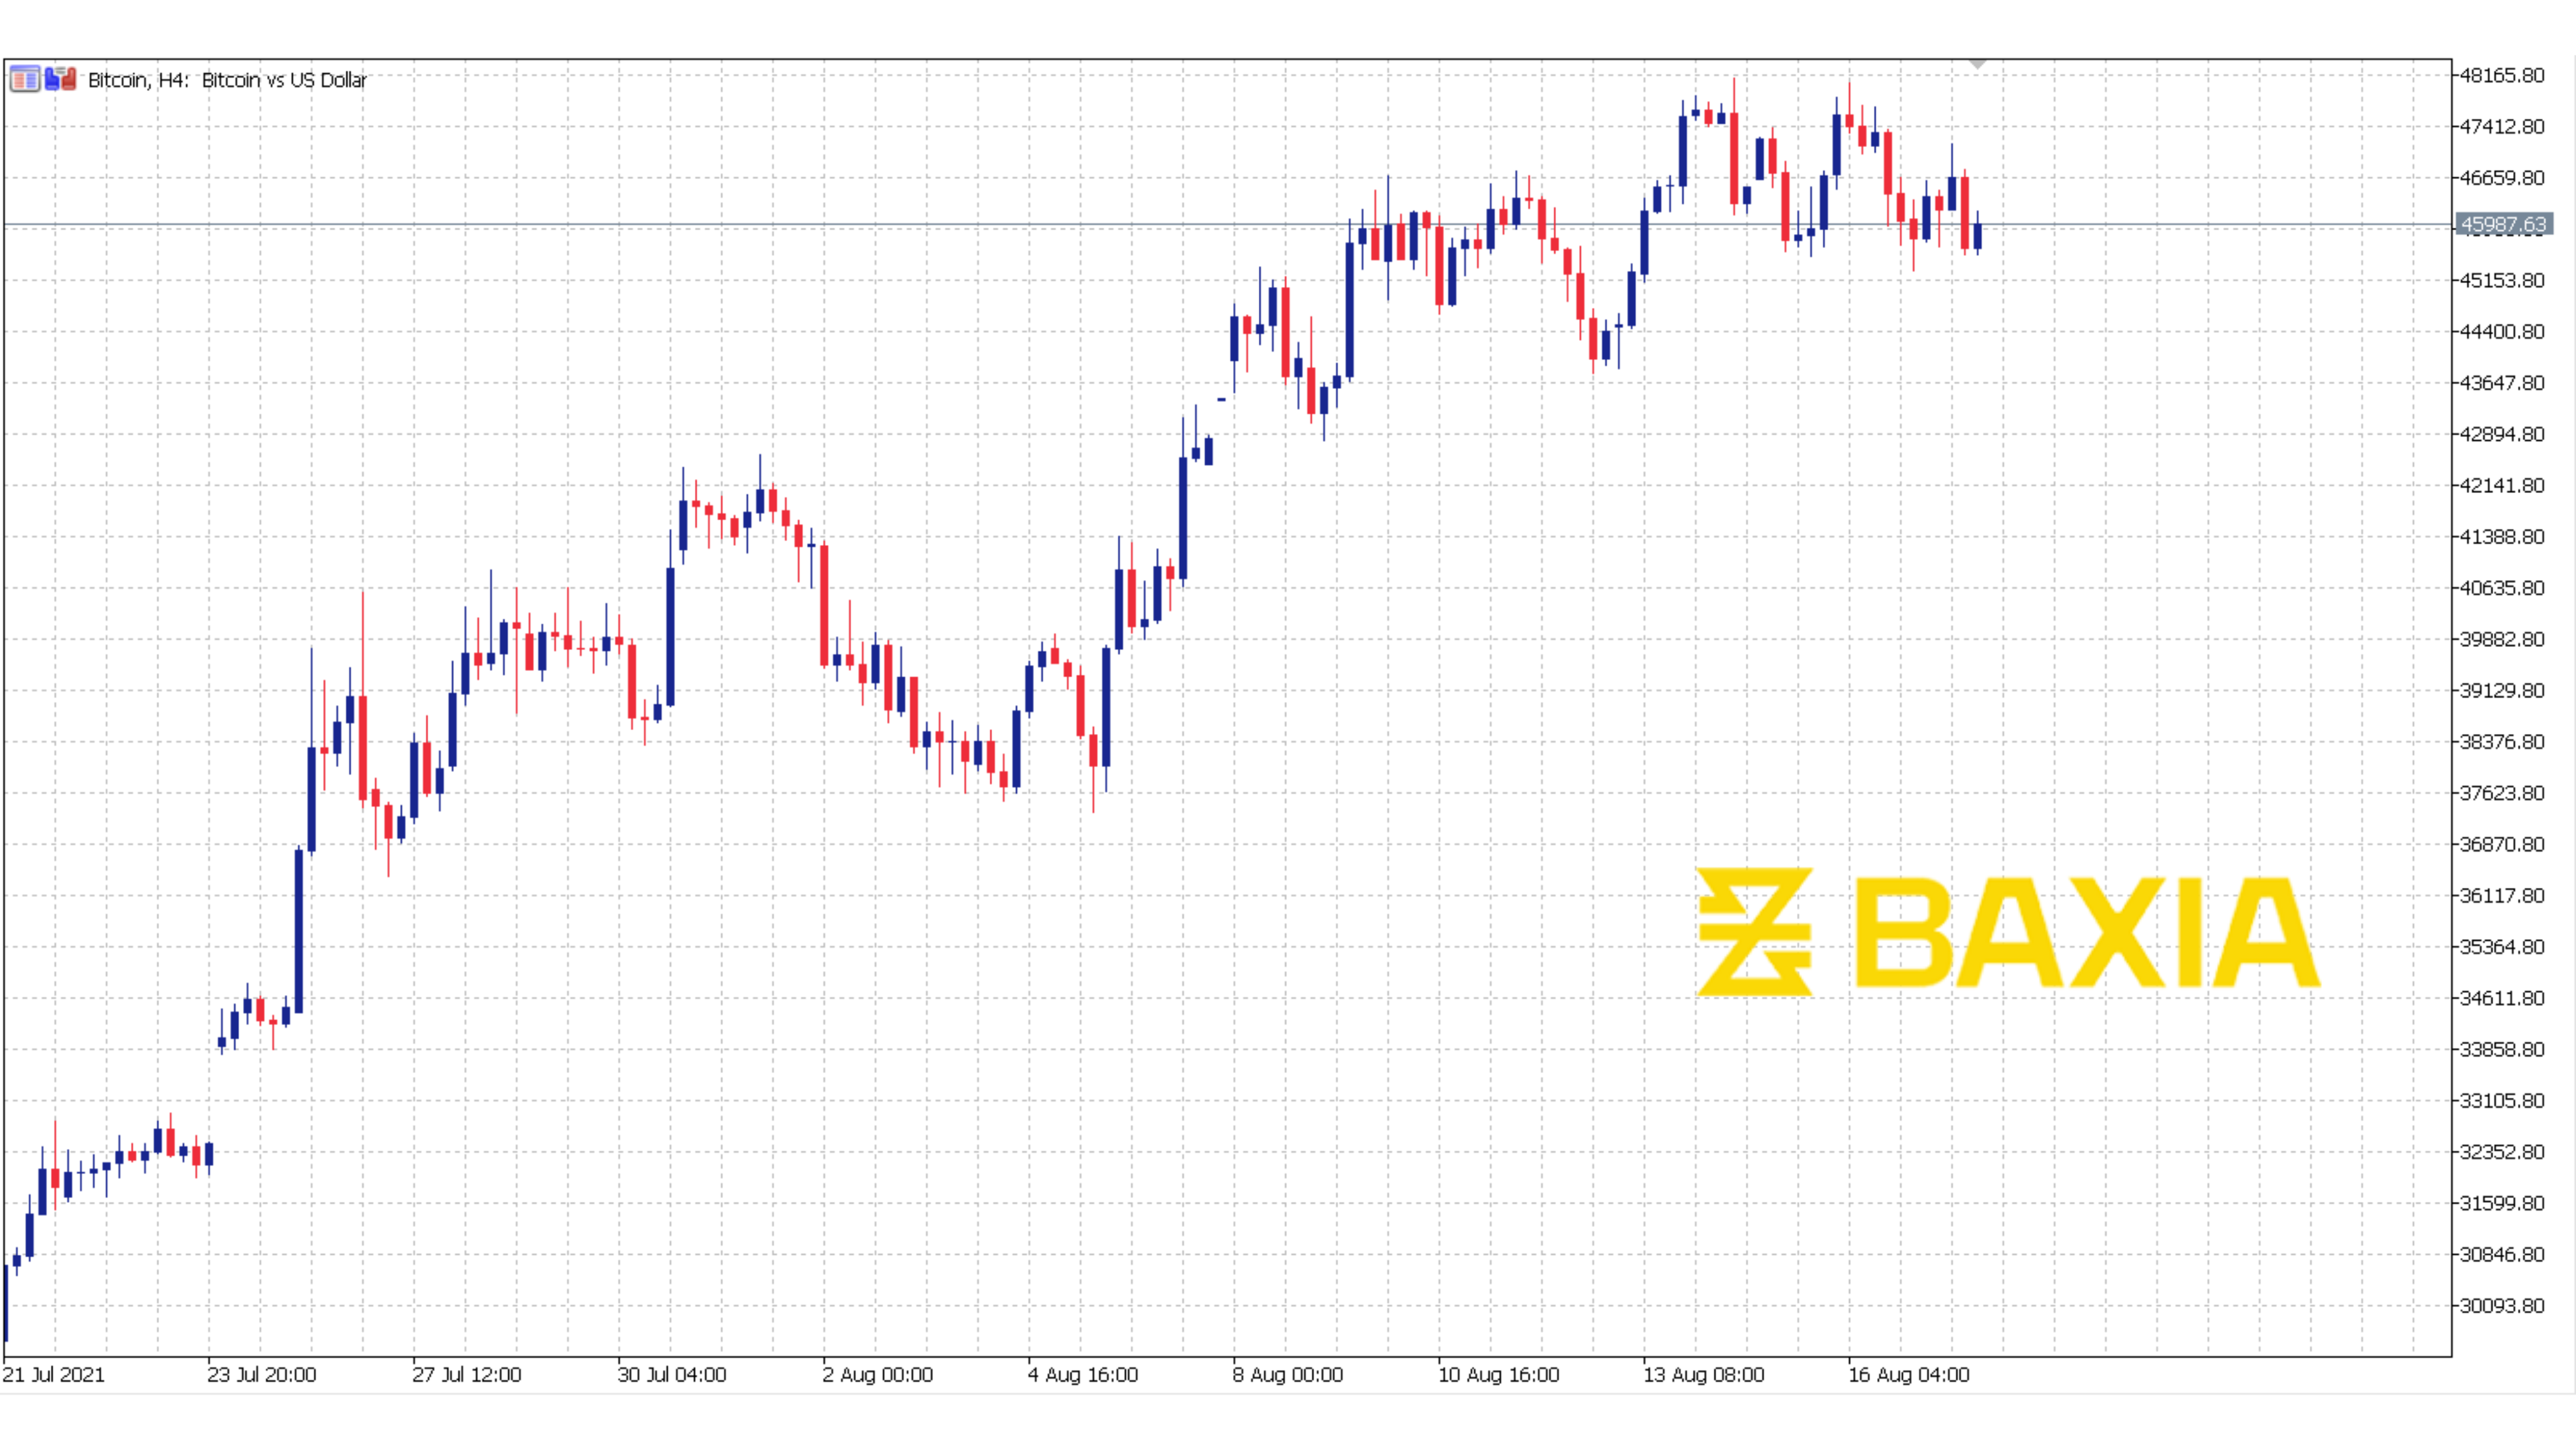Click the 47412.80 price axis label

coord(2502,127)
